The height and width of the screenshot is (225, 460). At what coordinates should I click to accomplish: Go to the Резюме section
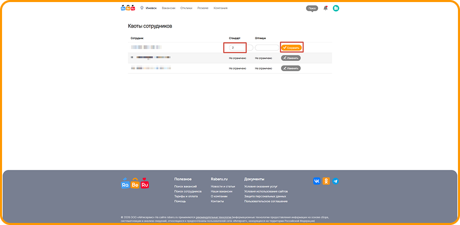[203, 8]
